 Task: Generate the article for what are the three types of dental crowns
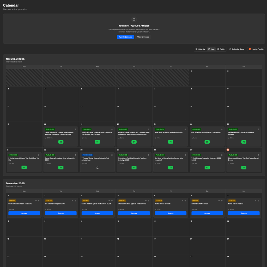click(x=134, y=213)
